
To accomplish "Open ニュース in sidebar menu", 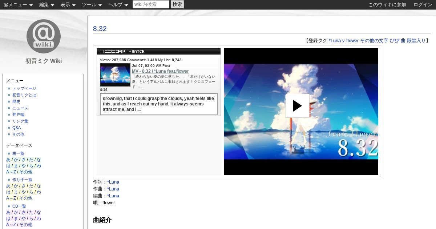I will coord(20,108).
